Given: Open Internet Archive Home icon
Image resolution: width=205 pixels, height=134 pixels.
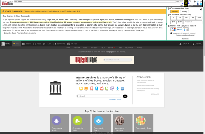Looking at the screenshot, I should [x=3, y=44].
